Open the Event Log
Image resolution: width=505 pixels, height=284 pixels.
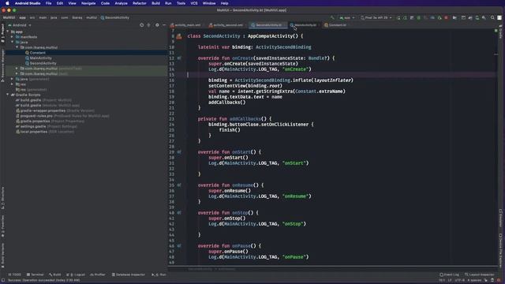pyautogui.click(x=449, y=275)
